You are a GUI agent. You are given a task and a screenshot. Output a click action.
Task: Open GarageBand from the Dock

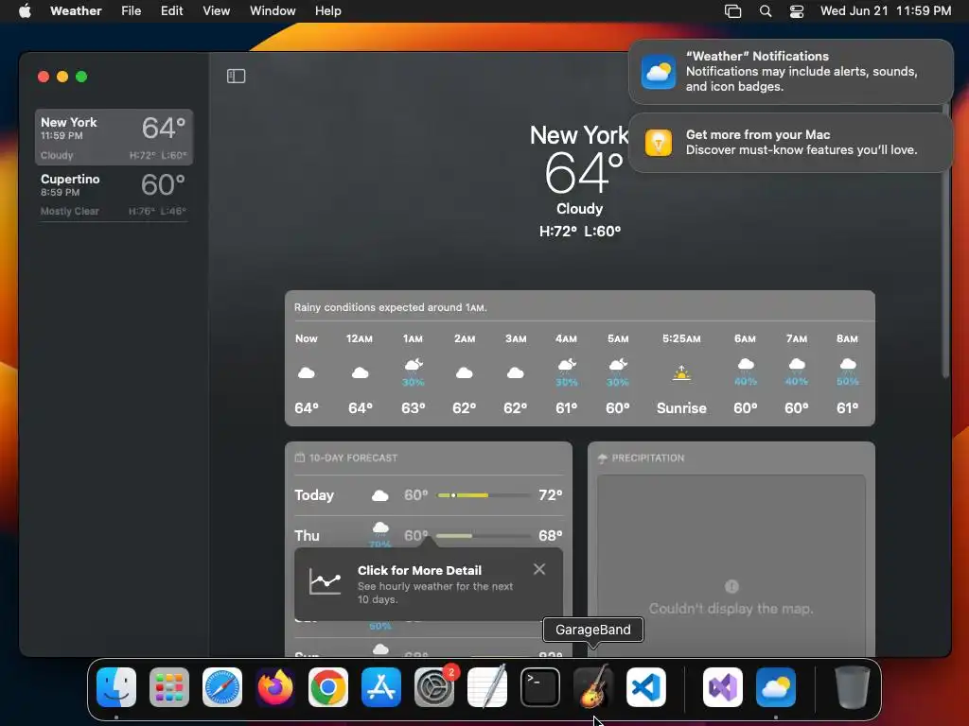pos(593,687)
